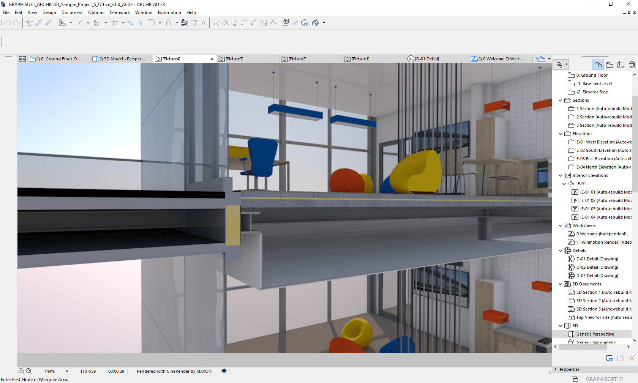Switch to the [Picture2] tab
Viewport: 638px width, 383px height.
pyautogui.click(x=298, y=58)
